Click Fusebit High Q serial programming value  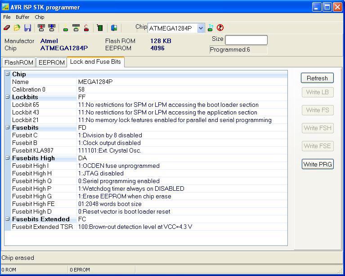[x=119, y=181]
